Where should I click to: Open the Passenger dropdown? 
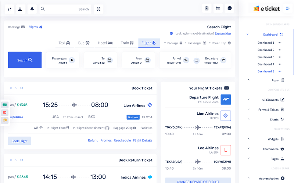[196, 43]
